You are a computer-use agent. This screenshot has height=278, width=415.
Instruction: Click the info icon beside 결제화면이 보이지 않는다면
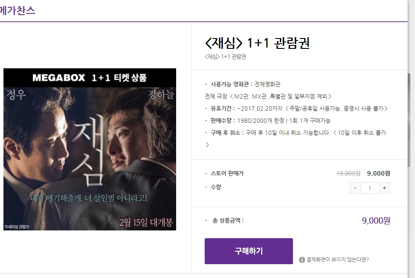pyautogui.click(x=302, y=260)
